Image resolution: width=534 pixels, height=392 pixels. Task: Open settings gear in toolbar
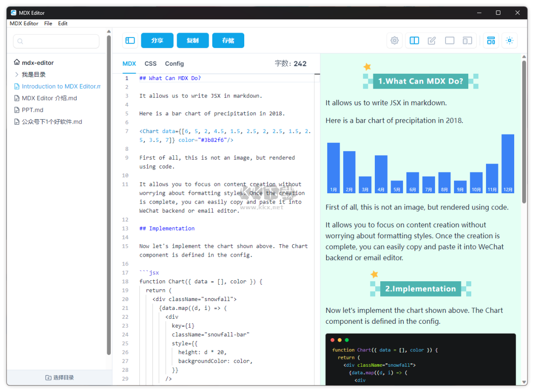point(395,41)
